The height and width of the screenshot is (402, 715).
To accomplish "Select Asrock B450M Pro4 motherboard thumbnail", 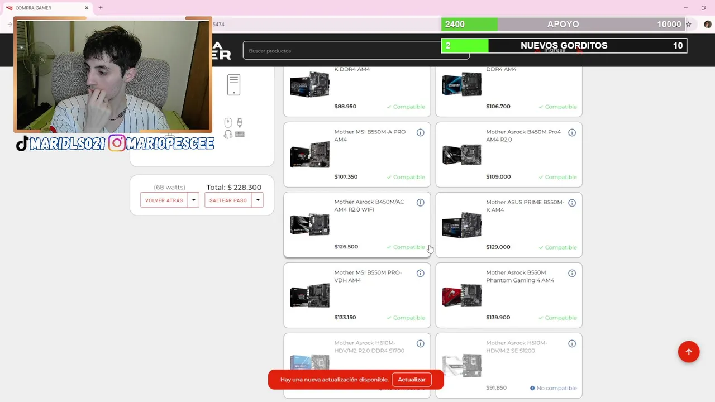I will tap(461, 155).
